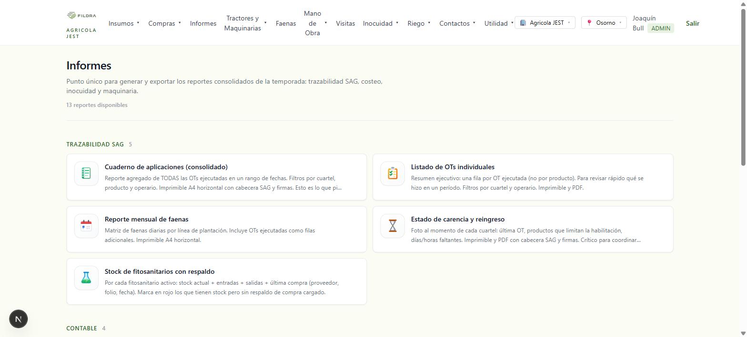This screenshot has width=747, height=337.
Task: Click the '13 reportes disponibles' text
Action: point(97,105)
